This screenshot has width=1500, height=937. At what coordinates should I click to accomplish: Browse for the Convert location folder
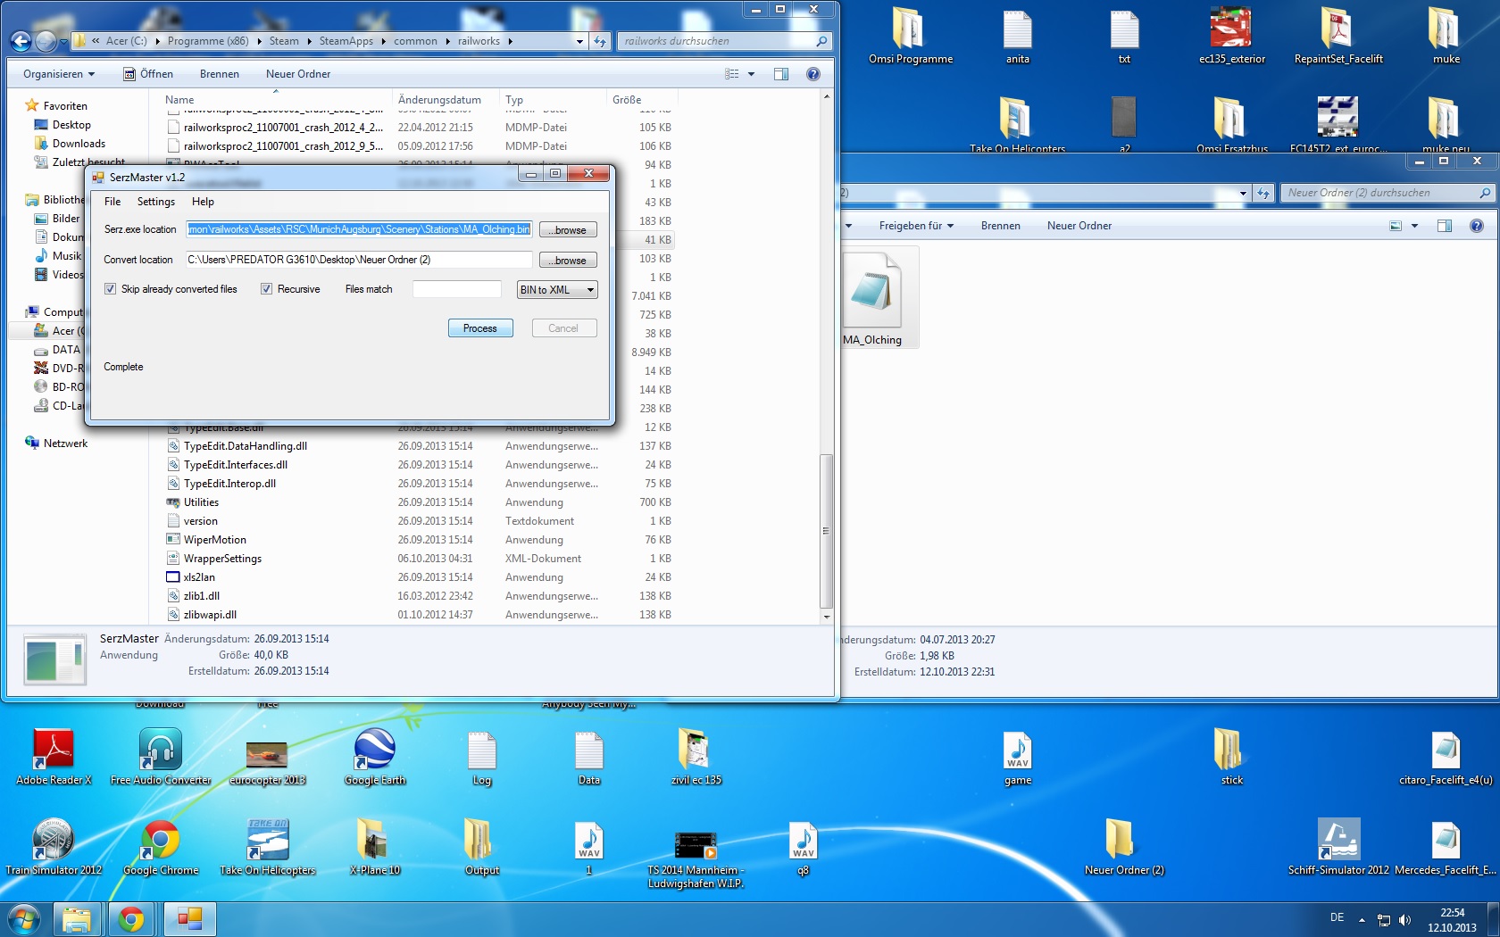pos(568,261)
